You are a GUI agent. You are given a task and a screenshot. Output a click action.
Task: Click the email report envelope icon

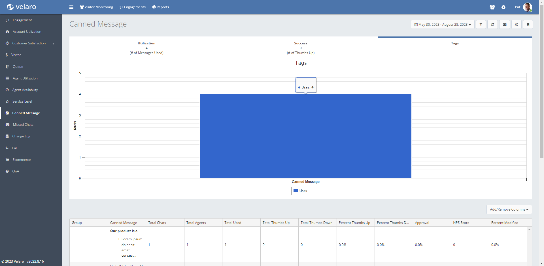coord(505,25)
